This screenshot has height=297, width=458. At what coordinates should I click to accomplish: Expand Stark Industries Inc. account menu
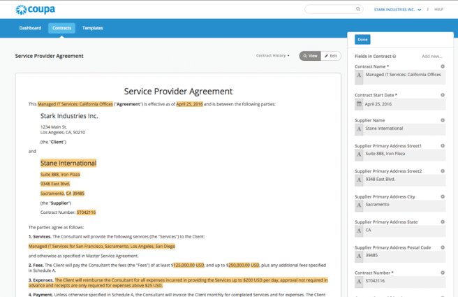pyautogui.click(x=397, y=10)
